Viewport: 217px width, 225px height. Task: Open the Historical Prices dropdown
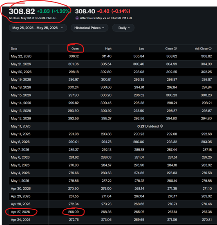pos(89,28)
